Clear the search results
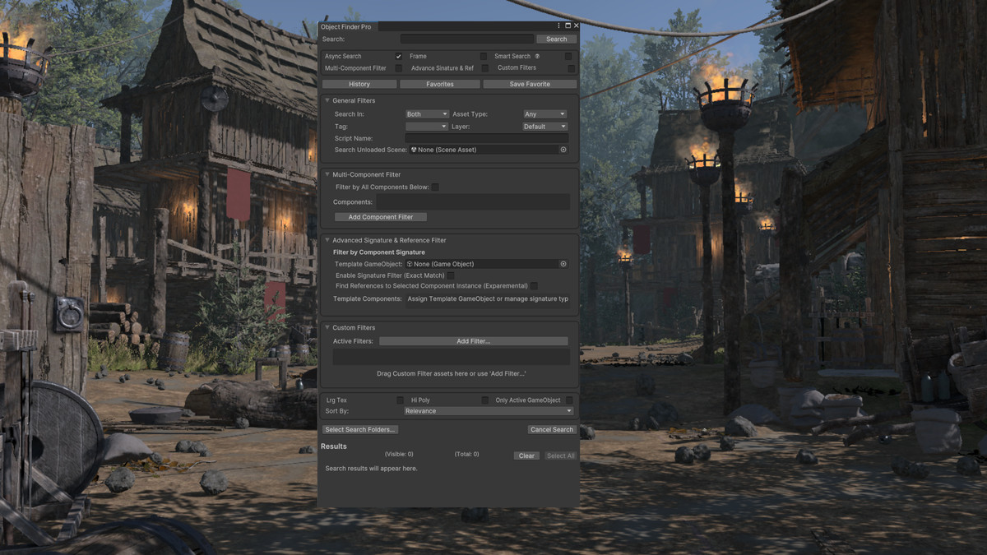 tap(526, 456)
